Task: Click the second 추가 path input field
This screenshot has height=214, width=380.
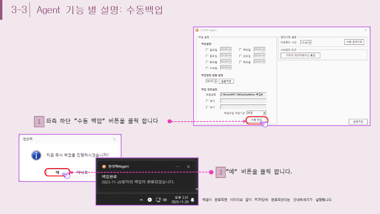Action: (x=243, y=107)
